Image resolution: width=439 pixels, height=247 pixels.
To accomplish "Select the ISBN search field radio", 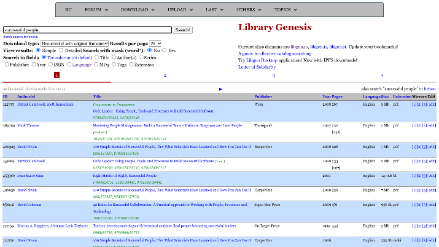I will click(51, 65).
